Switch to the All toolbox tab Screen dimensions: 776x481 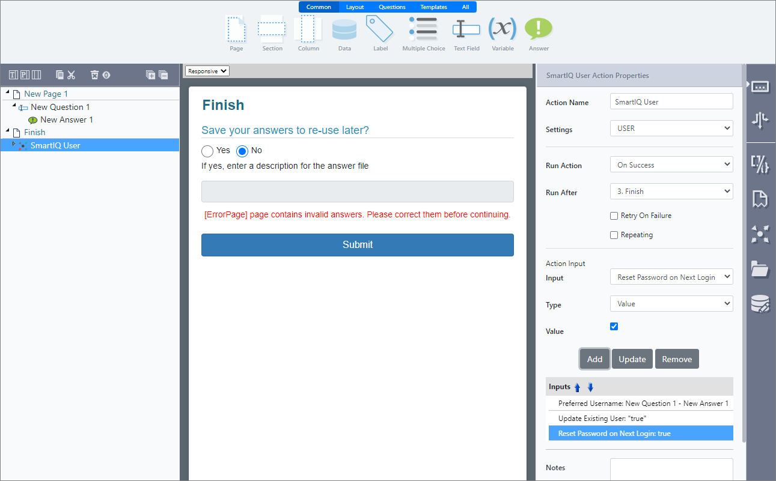coord(465,7)
